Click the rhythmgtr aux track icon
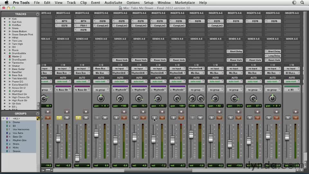 10,91
